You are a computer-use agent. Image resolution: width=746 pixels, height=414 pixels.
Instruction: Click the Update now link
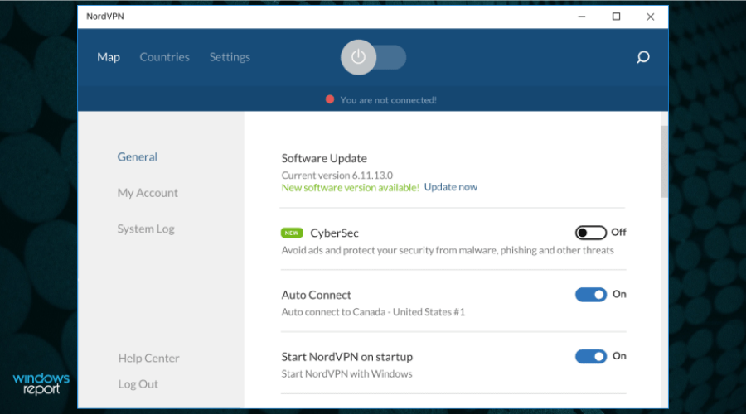point(451,187)
